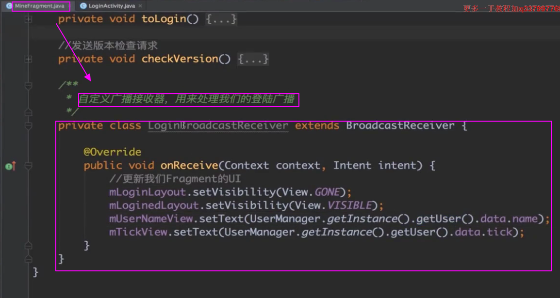Click setText on the mTickView line

(x=196, y=233)
